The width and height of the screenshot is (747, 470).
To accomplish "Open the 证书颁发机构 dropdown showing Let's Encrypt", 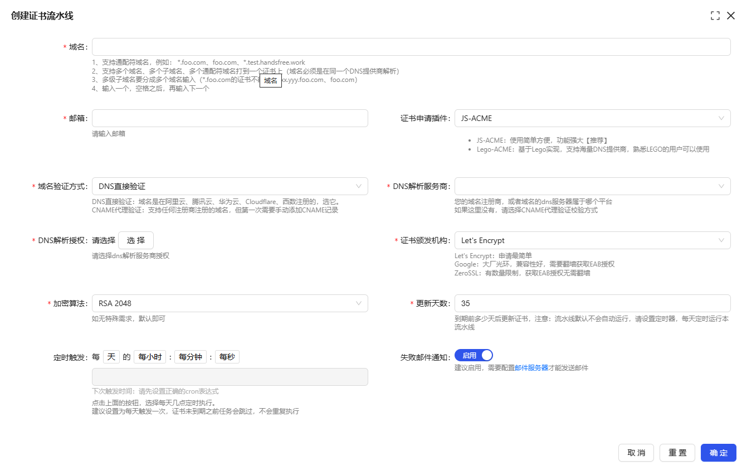I will [592, 240].
